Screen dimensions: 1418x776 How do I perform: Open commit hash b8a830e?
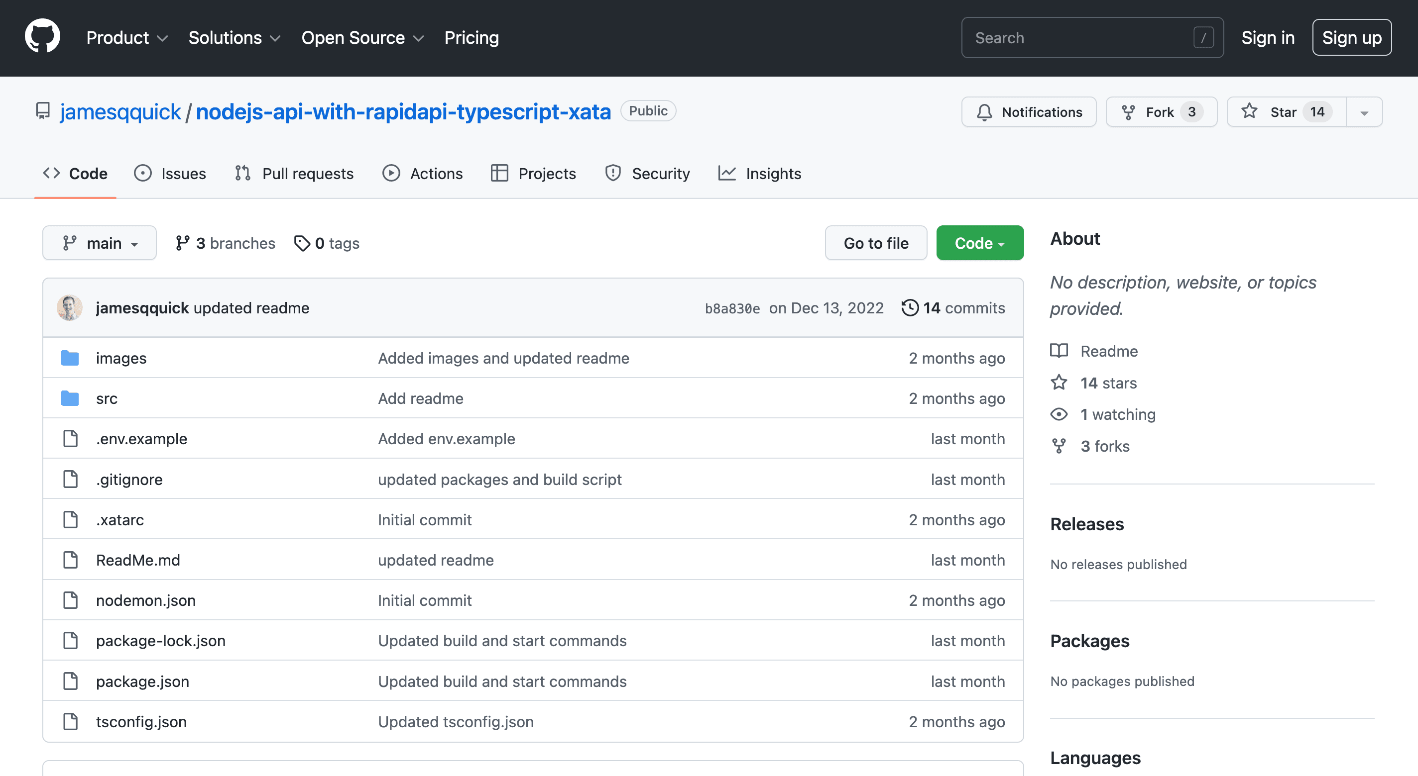[732, 308]
